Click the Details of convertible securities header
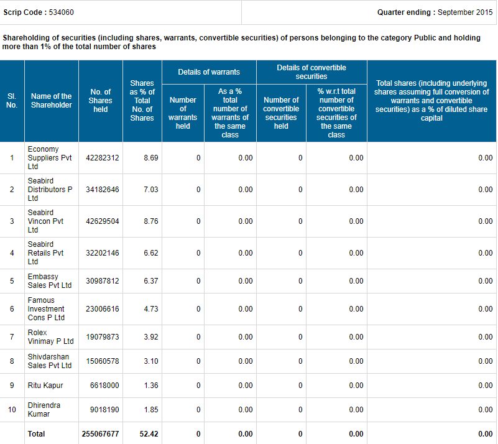Image resolution: width=498 pixels, height=444 pixels. click(311, 72)
